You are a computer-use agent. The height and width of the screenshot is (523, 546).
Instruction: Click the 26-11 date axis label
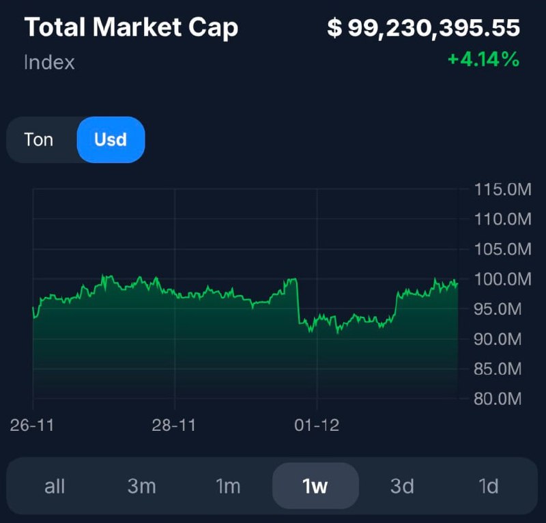point(32,425)
